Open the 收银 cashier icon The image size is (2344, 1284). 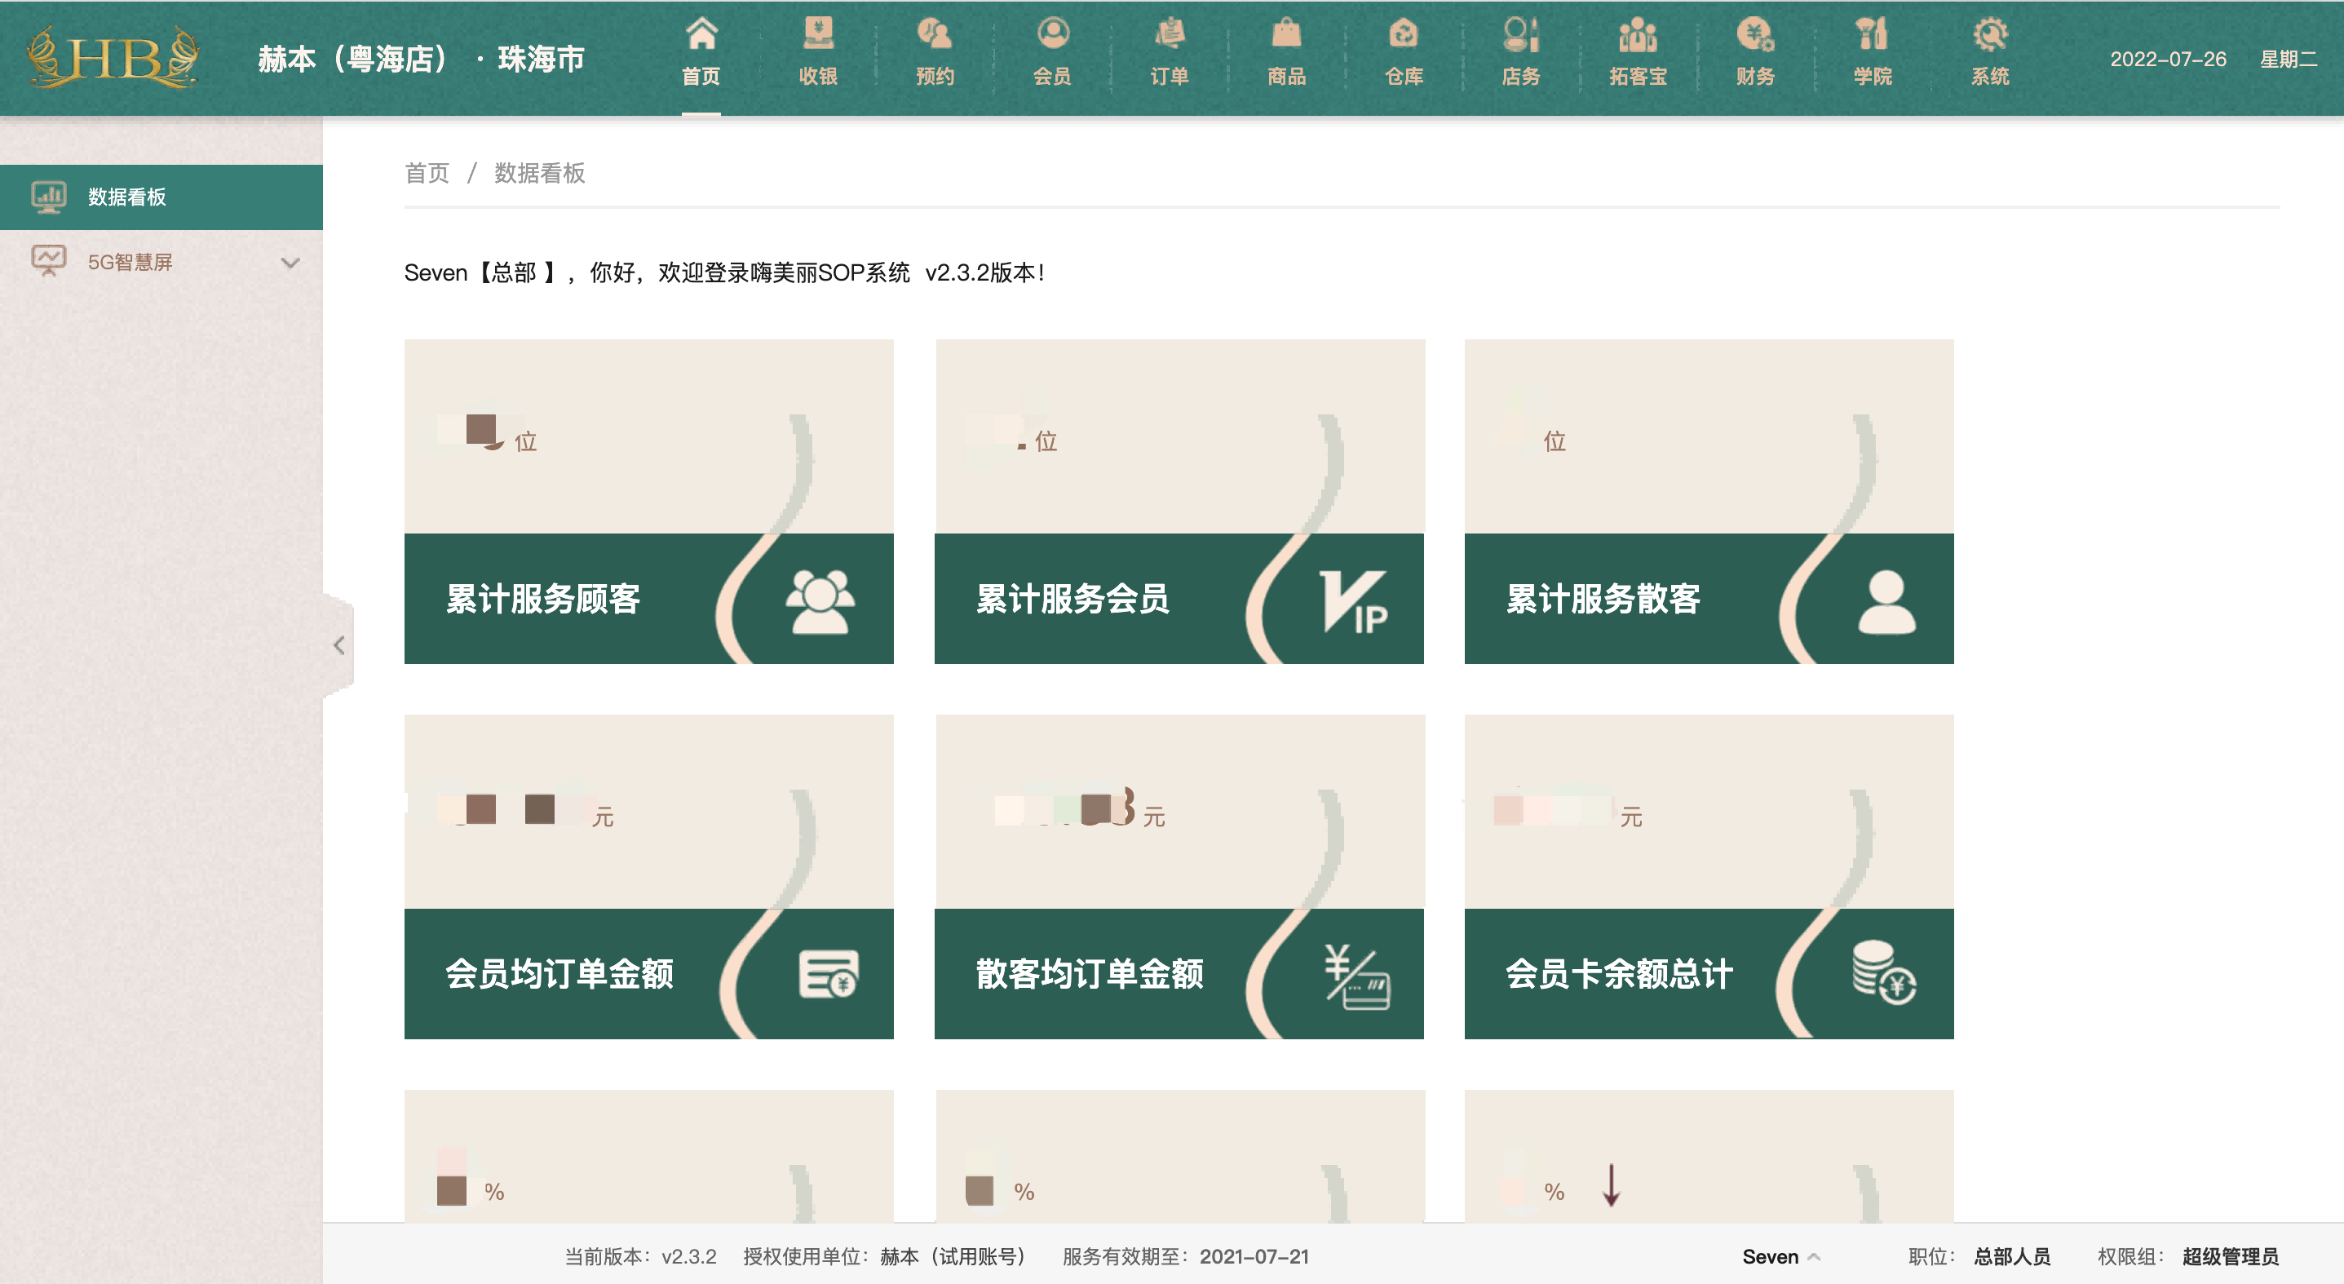[818, 33]
